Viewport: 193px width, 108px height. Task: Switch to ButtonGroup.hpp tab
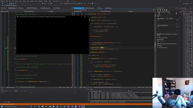click(12, 8)
